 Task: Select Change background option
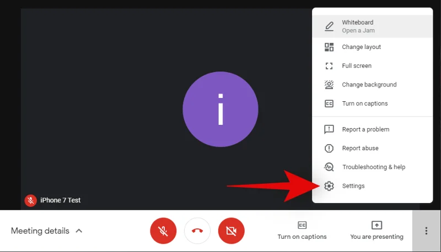[373, 85]
